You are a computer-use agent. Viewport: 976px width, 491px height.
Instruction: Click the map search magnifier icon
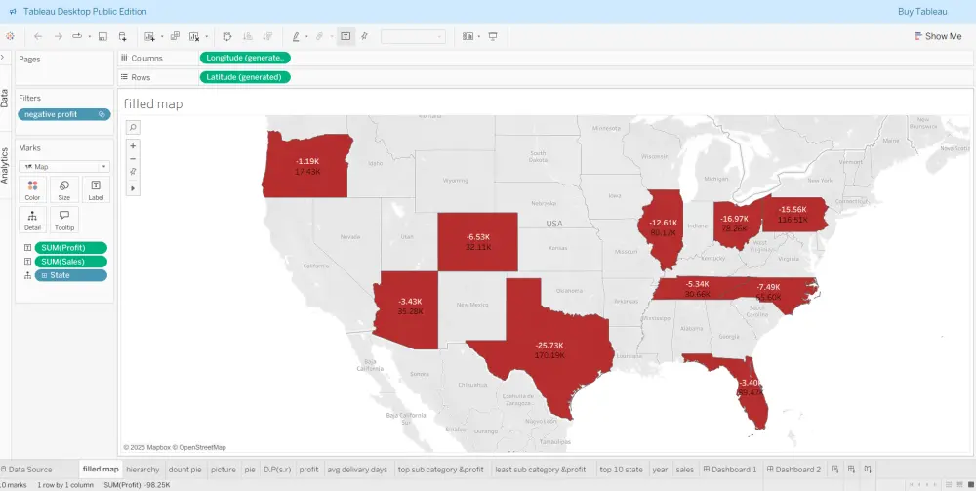click(133, 128)
